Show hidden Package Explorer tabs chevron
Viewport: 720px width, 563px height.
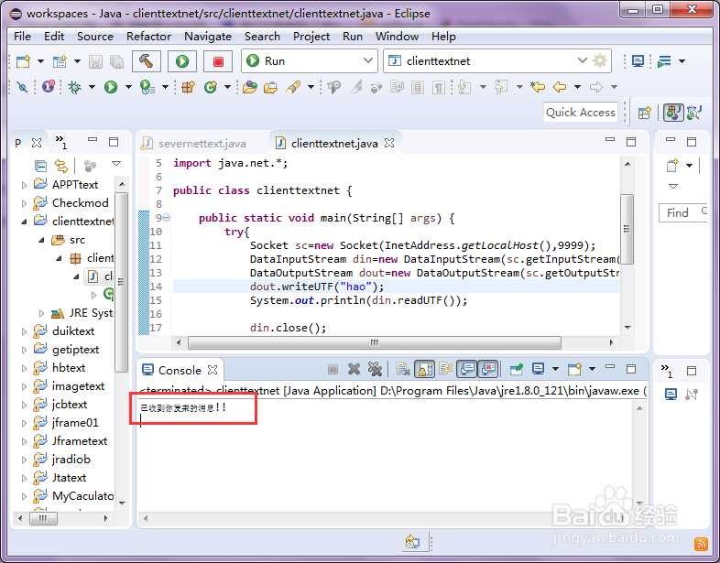pos(61,141)
